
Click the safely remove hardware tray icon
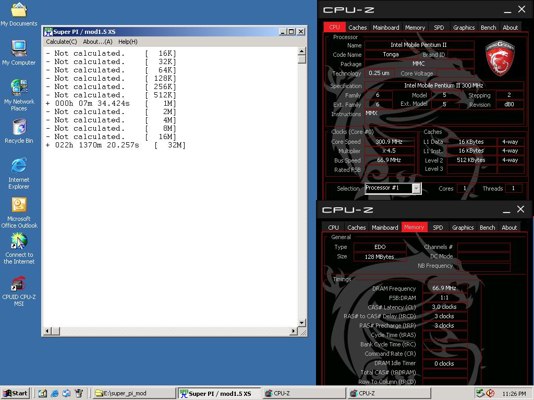tap(480, 393)
